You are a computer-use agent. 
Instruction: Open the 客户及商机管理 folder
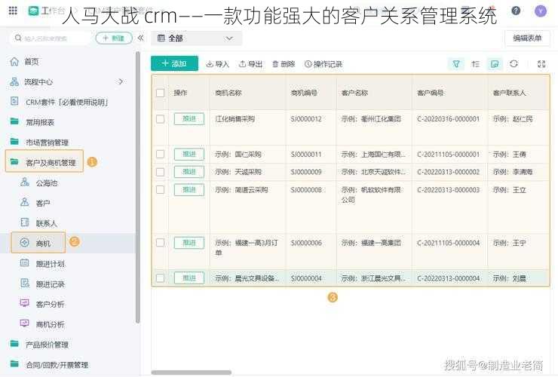(51, 163)
